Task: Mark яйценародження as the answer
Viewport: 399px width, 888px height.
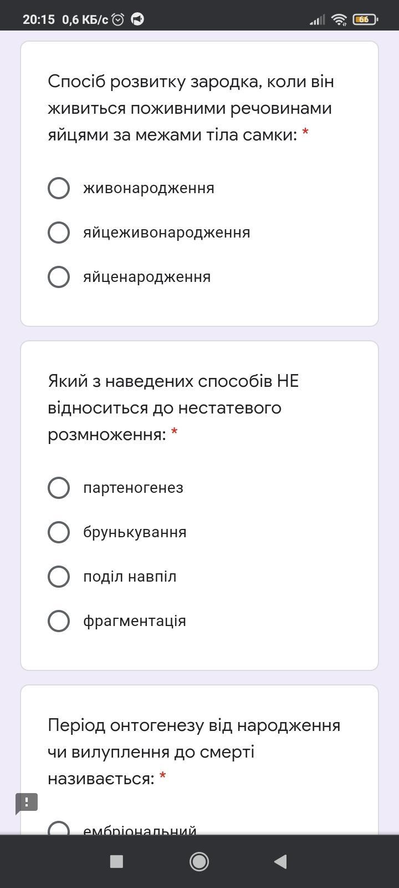Action: click(59, 277)
